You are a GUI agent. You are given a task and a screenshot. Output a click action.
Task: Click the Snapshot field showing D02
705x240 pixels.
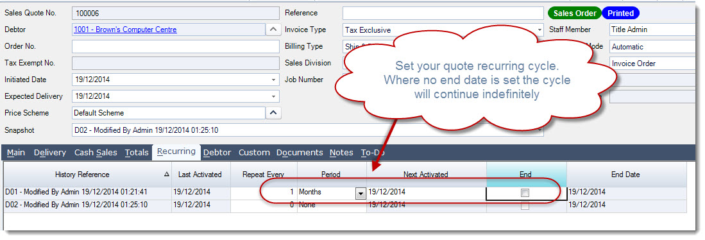click(307, 130)
